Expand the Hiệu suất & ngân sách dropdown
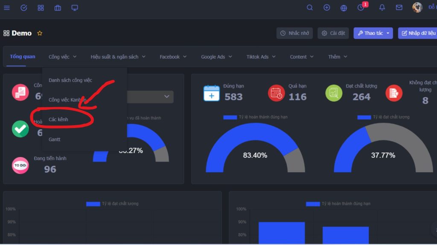 [118, 57]
